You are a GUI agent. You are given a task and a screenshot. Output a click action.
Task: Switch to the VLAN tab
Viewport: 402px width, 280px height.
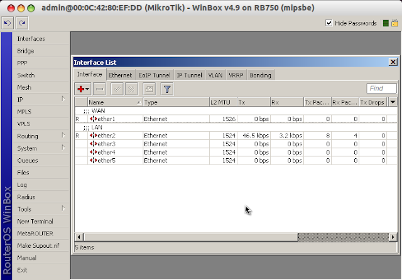click(215, 75)
